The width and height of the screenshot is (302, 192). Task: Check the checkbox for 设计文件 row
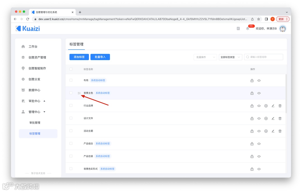[x=71, y=118]
